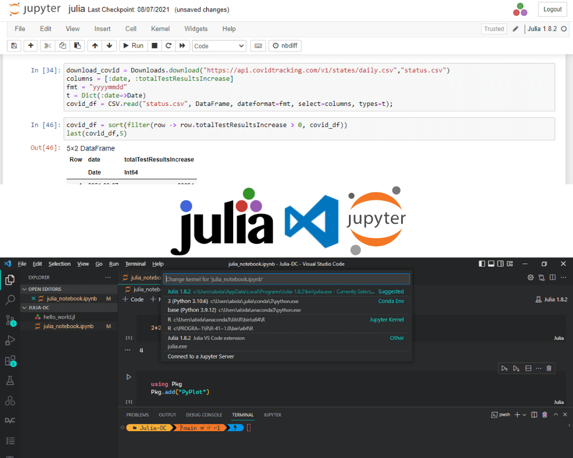Split the terminal in the VS Code panel
Screen dimensions: 573x458
534,414
